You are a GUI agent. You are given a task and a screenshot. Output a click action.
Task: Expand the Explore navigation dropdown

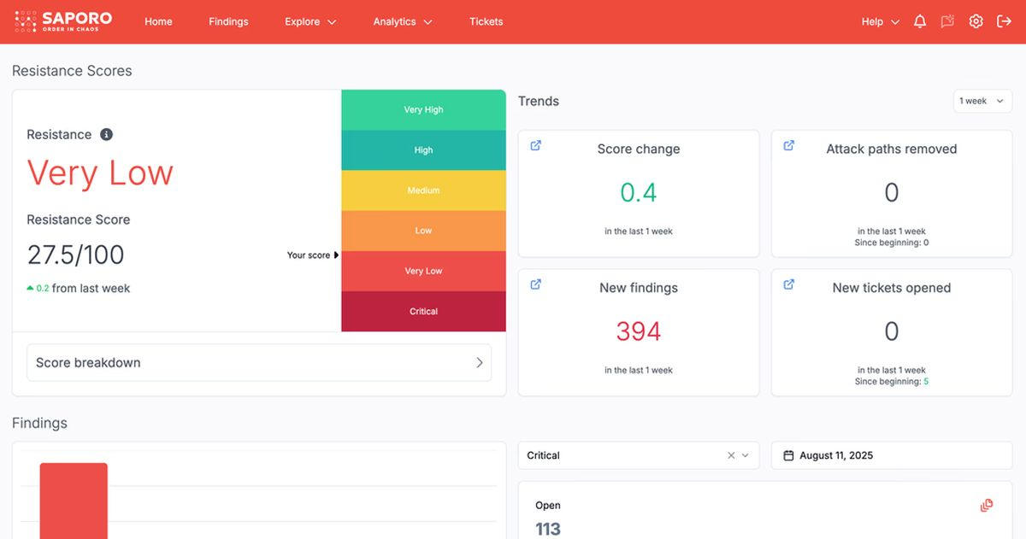tap(310, 21)
